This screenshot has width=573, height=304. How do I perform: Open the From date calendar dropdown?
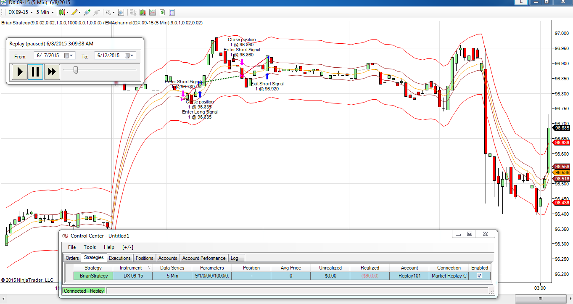coord(69,56)
